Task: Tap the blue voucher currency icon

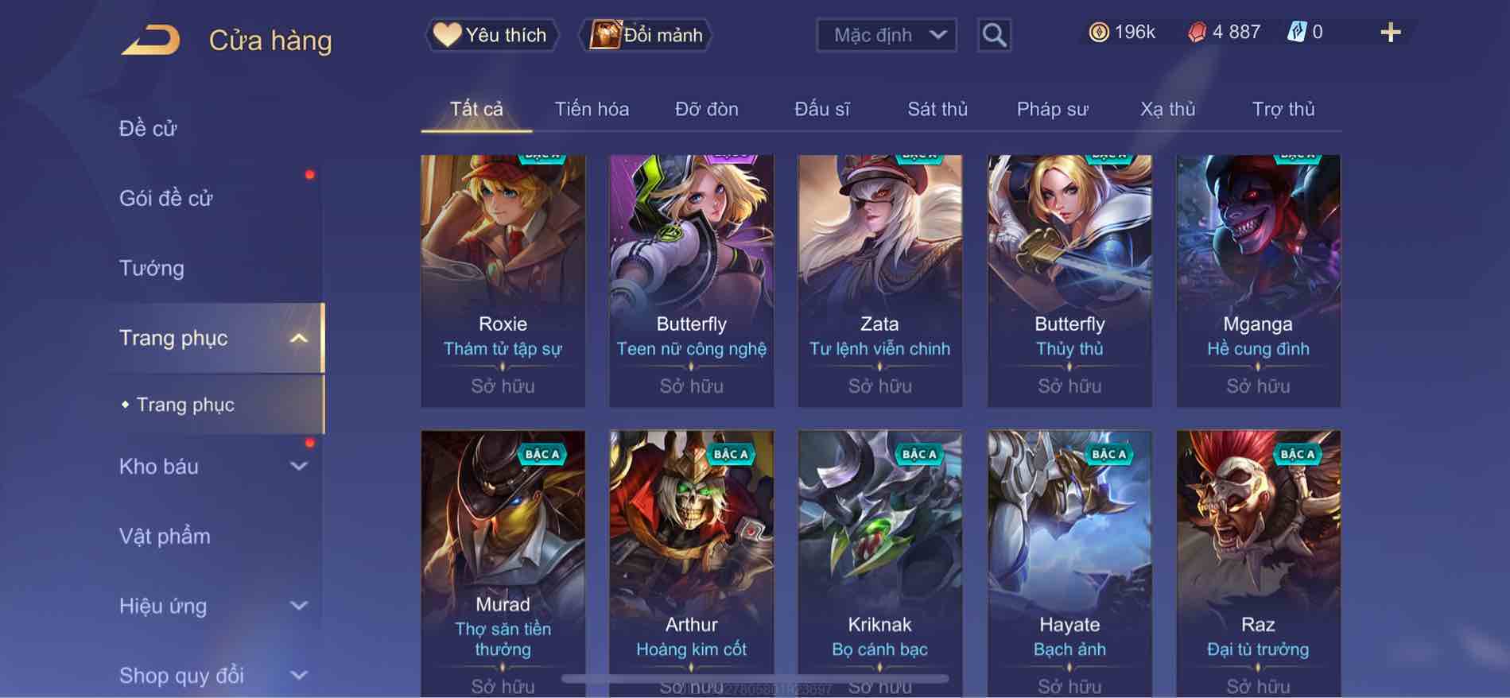Action: [x=1297, y=33]
